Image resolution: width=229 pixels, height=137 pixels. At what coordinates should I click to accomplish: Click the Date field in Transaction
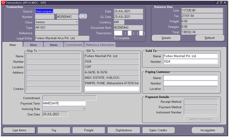(128, 11)
